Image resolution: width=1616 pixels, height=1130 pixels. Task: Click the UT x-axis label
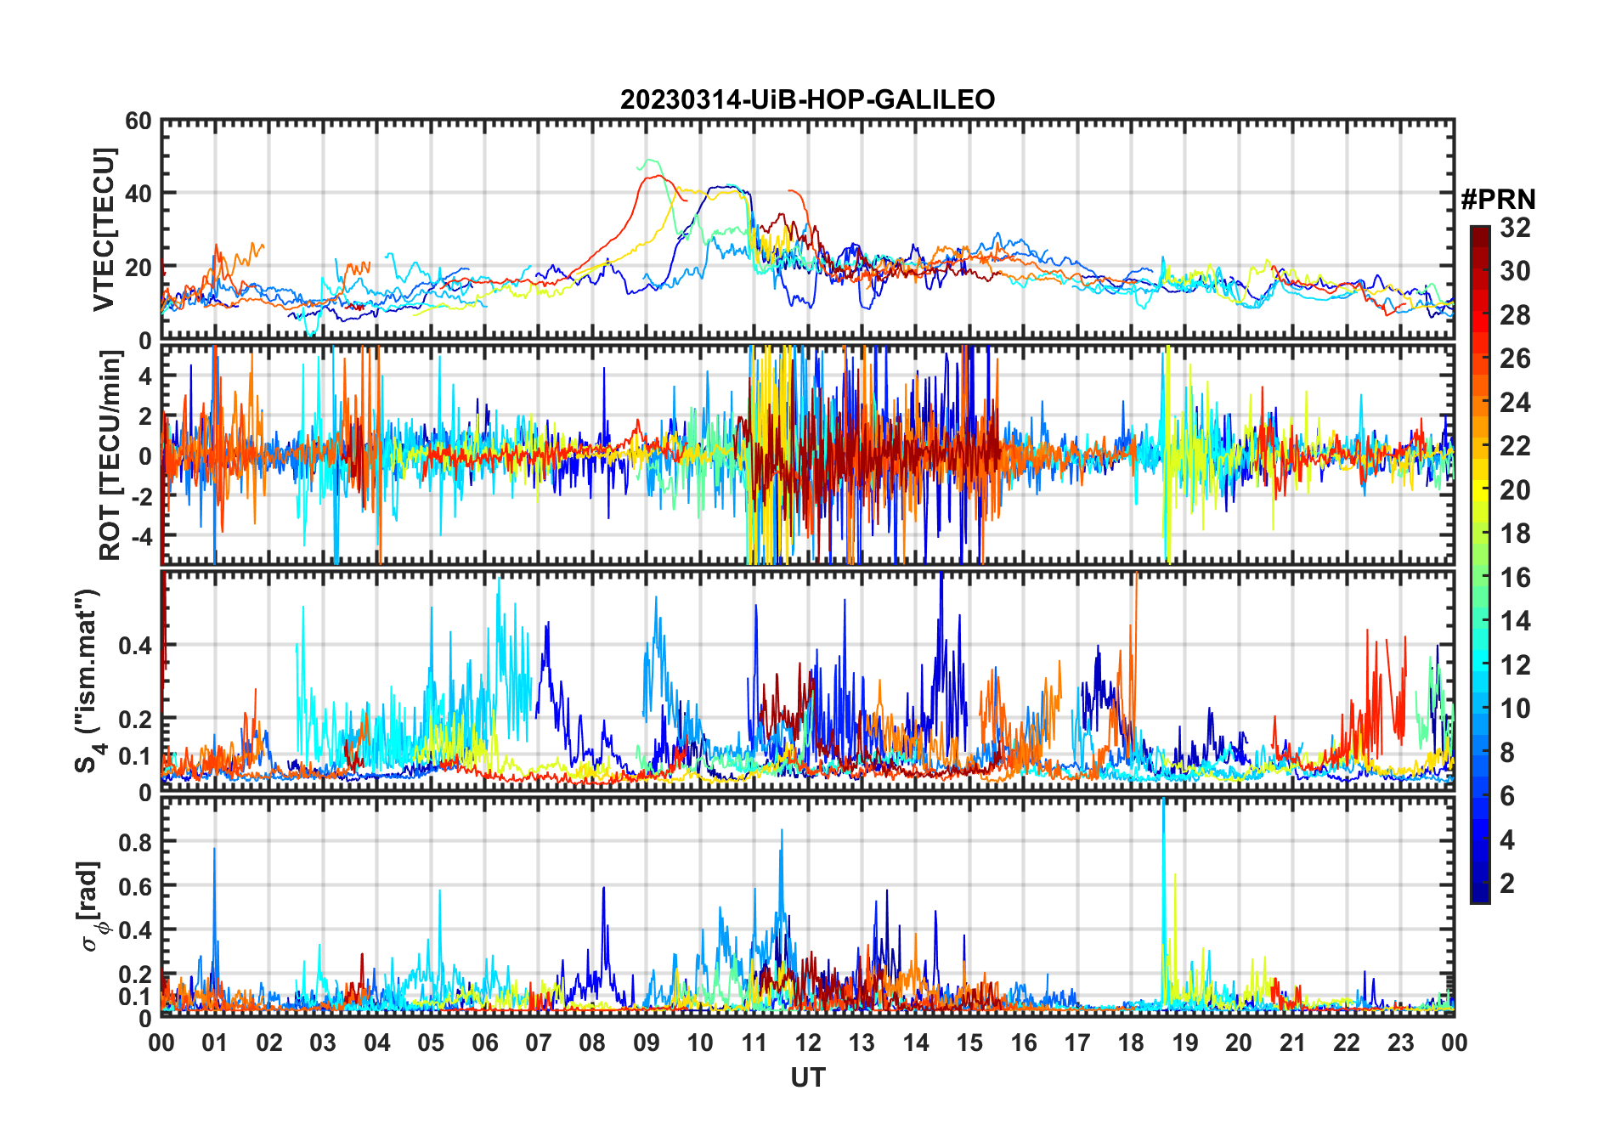tap(808, 1077)
